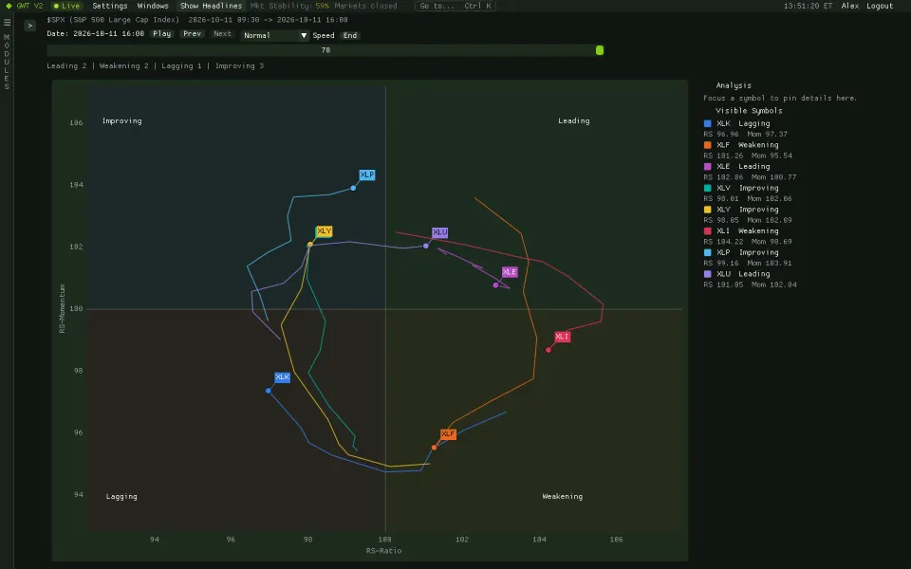
Task: Log out via Logout link
Action: pos(880,6)
